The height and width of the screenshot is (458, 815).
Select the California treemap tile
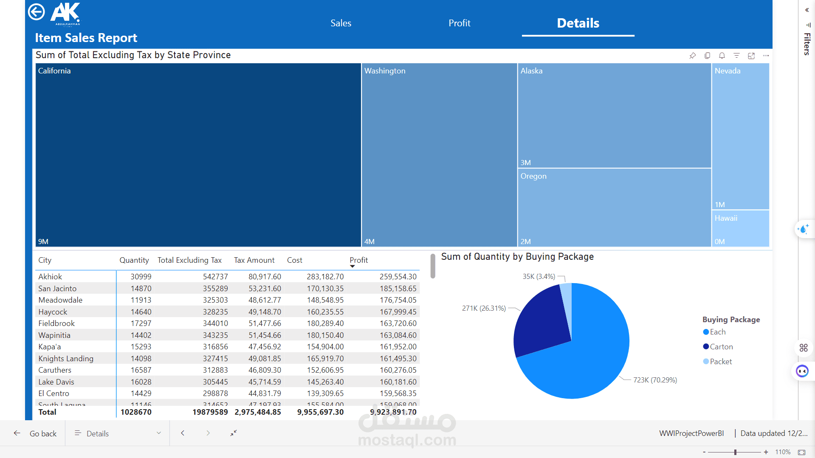tap(198, 155)
